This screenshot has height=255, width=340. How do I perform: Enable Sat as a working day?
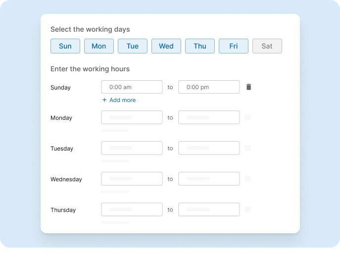(267, 46)
